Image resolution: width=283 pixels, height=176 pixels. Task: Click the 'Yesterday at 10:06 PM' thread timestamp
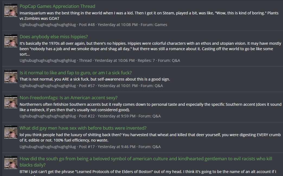tap(114, 60)
